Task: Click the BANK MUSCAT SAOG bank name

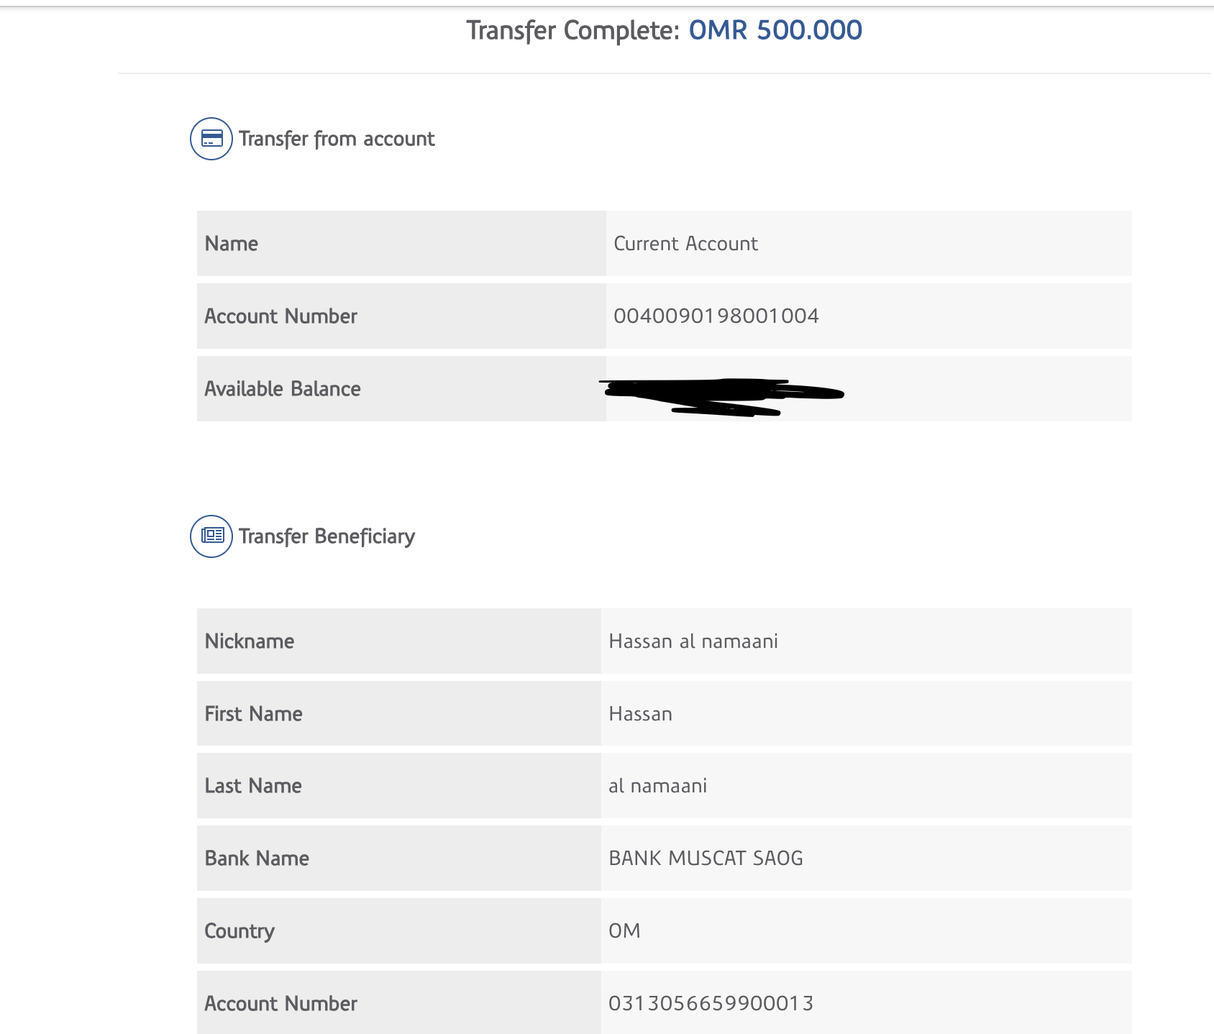Action: click(706, 859)
